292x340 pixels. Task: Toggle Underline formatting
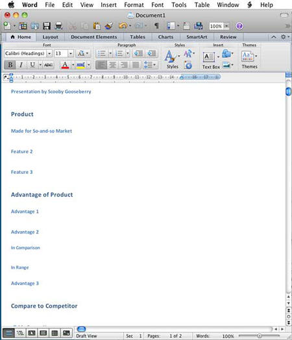click(32, 65)
